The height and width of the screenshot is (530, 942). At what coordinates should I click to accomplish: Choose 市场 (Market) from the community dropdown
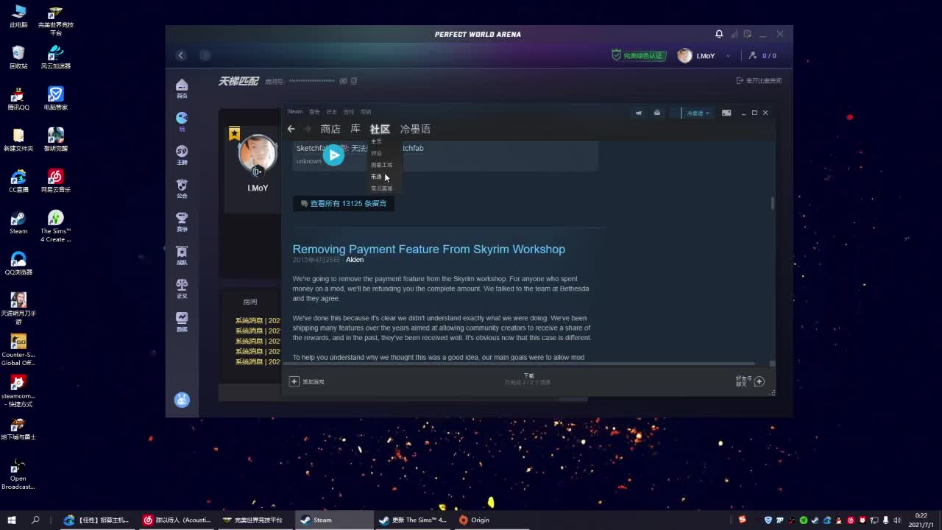376,177
